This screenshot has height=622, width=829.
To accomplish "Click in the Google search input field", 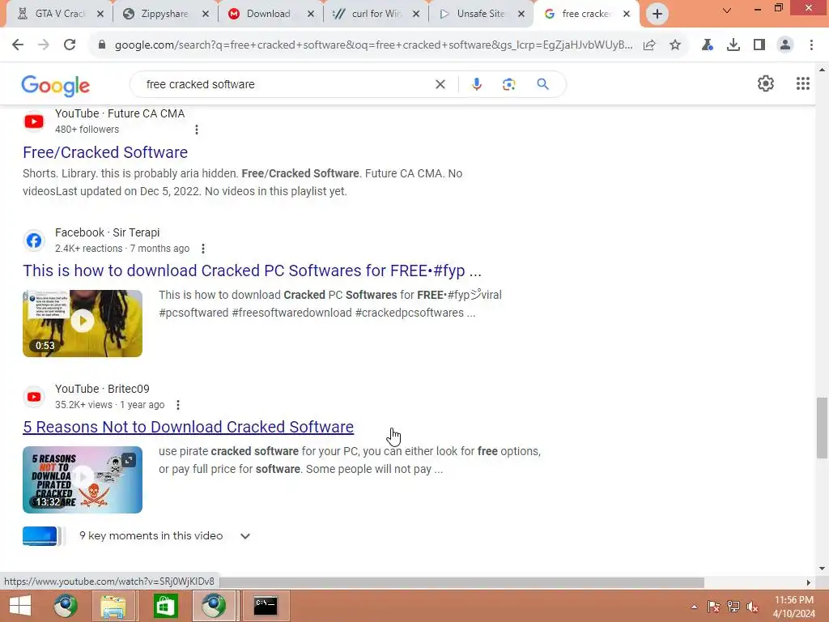I will [286, 84].
